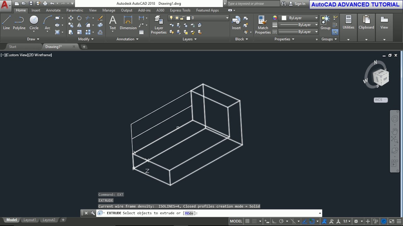Open file with the Open folder icon
Screen dimensions: 403x226
click(24, 4)
